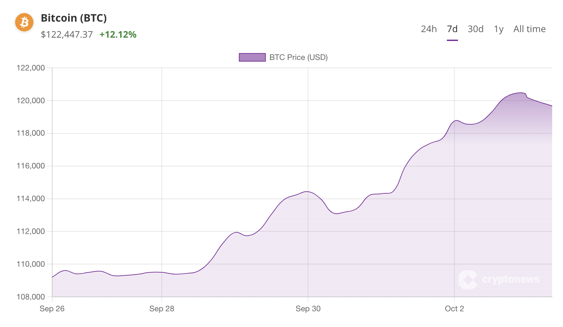The height and width of the screenshot is (327, 563).
Task: Click the Sep 30 date label
Action: [x=308, y=309]
